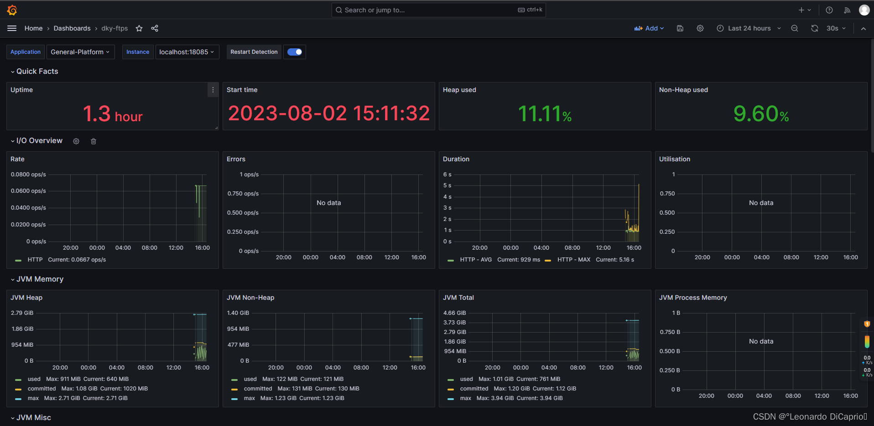Click the Grafana logo icon
The width and height of the screenshot is (874, 426).
[12, 10]
